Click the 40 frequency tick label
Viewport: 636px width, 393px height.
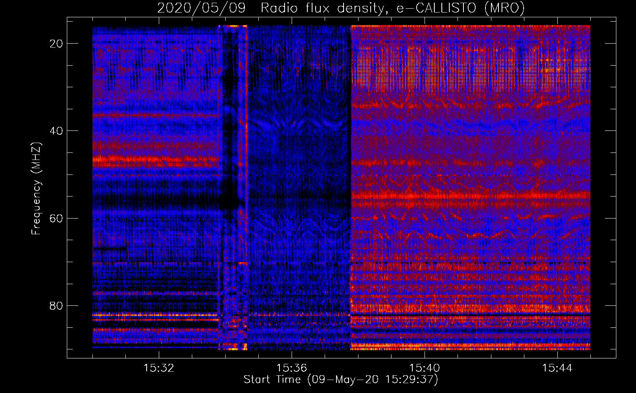57,131
